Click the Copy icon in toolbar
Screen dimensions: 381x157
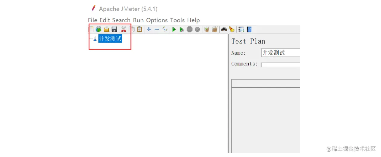pos(131,29)
